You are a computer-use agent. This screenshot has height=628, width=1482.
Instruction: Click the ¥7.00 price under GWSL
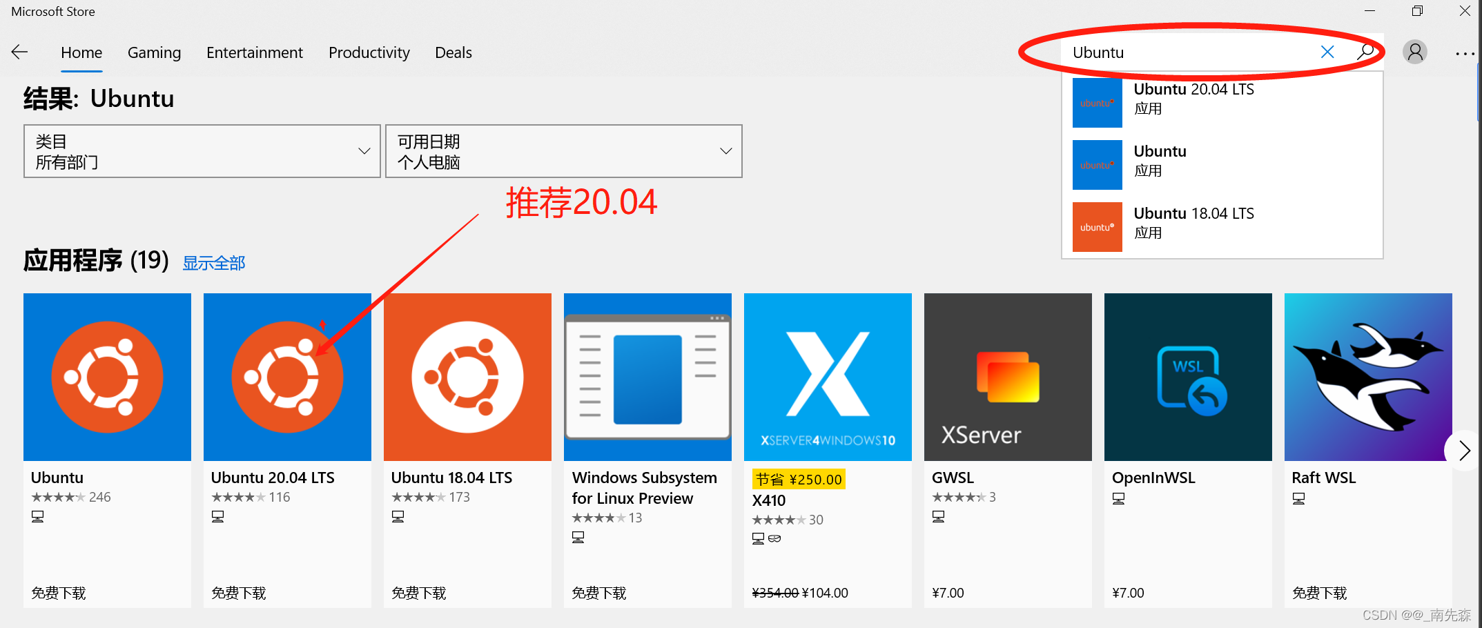click(x=948, y=593)
